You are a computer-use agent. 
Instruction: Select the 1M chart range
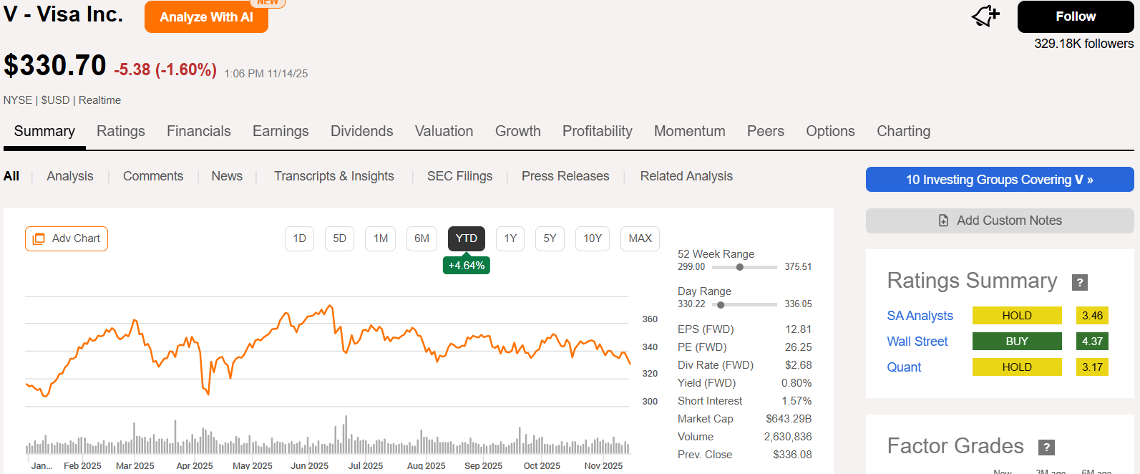(x=381, y=238)
